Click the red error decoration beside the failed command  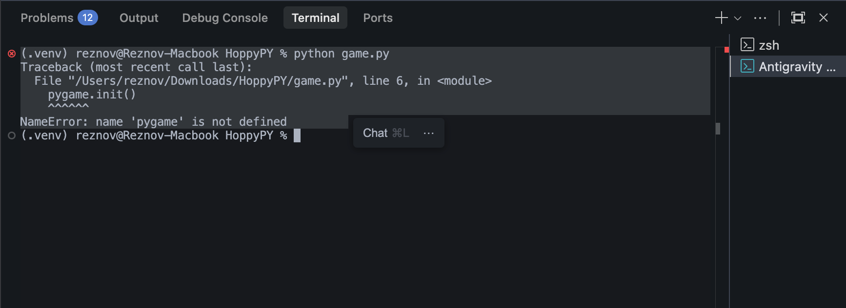click(x=11, y=54)
